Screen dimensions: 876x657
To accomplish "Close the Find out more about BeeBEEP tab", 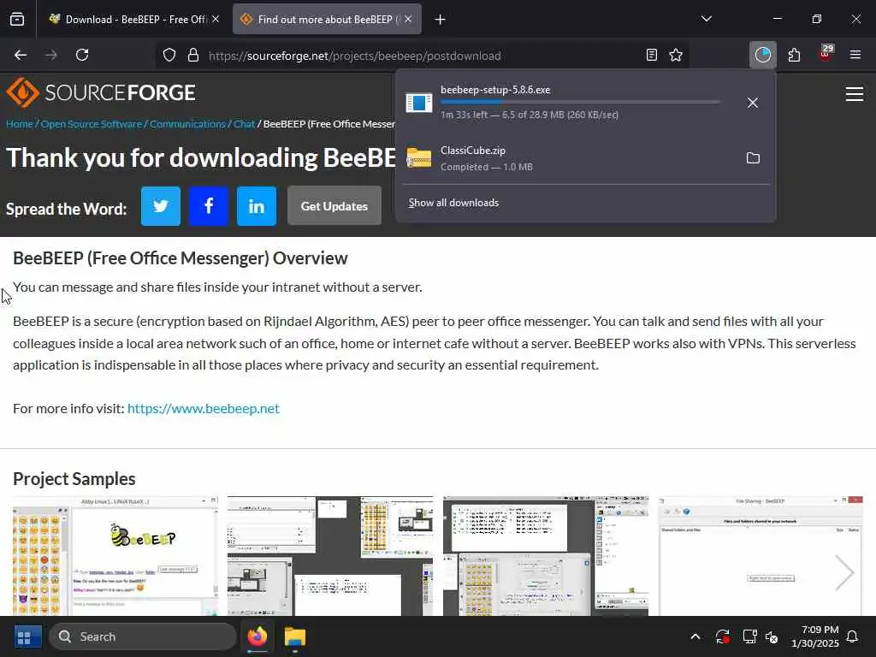I will pos(408,19).
